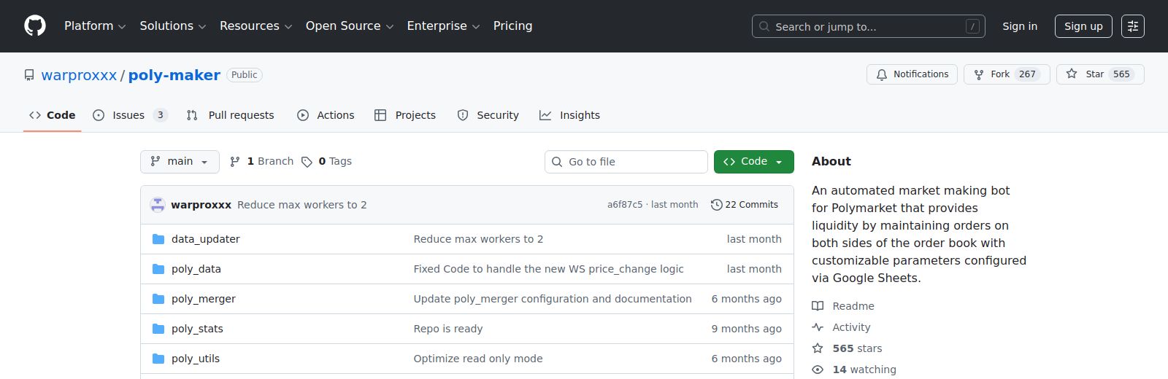Open the Open Source menu

pyautogui.click(x=349, y=26)
